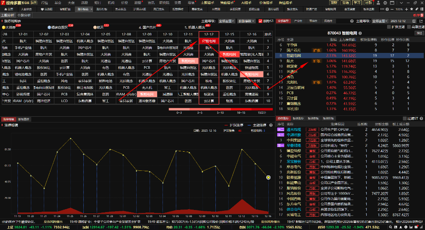Toggle the 剔除ST checkbox

point(260,21)
